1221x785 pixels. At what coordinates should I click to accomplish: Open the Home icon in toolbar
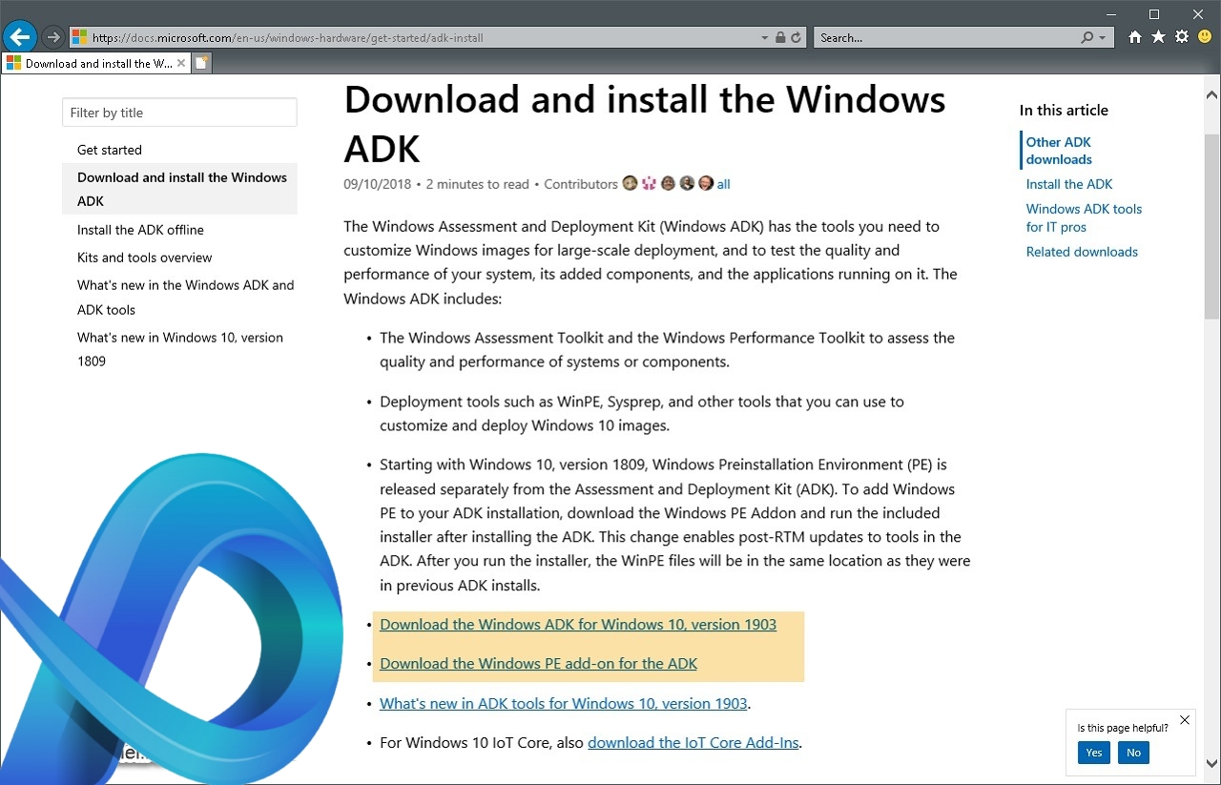pyautogui.click(x=1135, y=37)
